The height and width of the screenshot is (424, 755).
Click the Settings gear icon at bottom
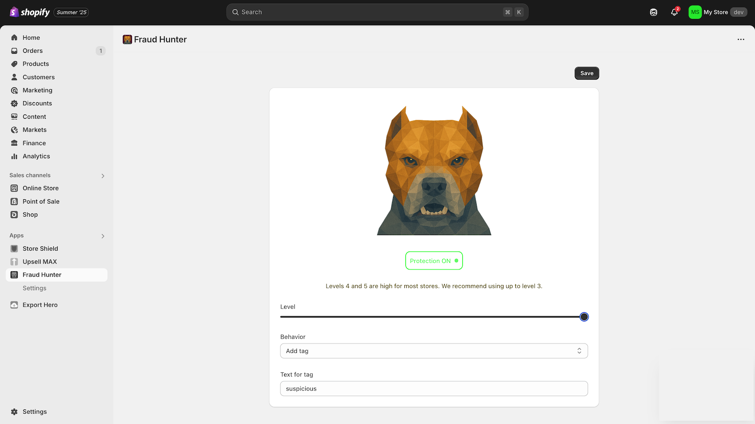click(x=14, y=412)
